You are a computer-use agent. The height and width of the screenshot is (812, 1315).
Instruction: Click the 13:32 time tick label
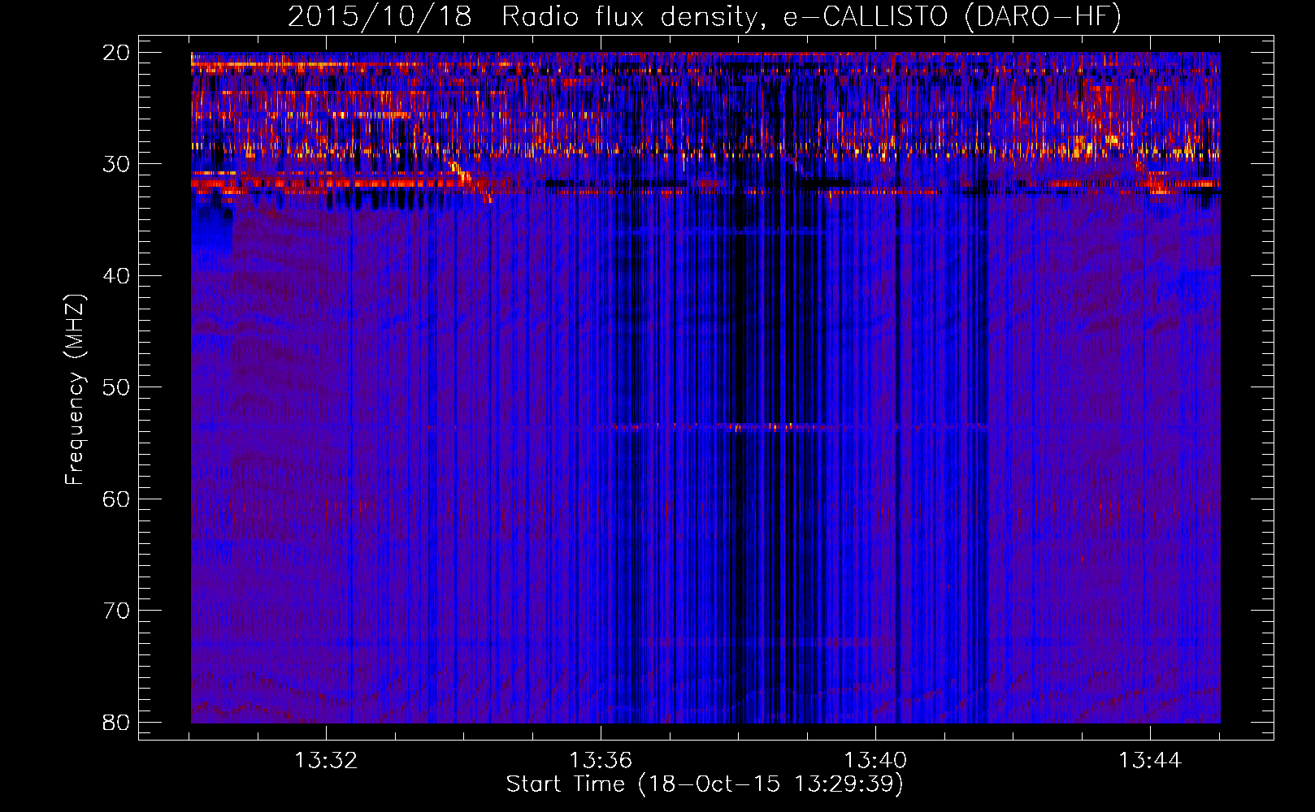pos(326,761)
